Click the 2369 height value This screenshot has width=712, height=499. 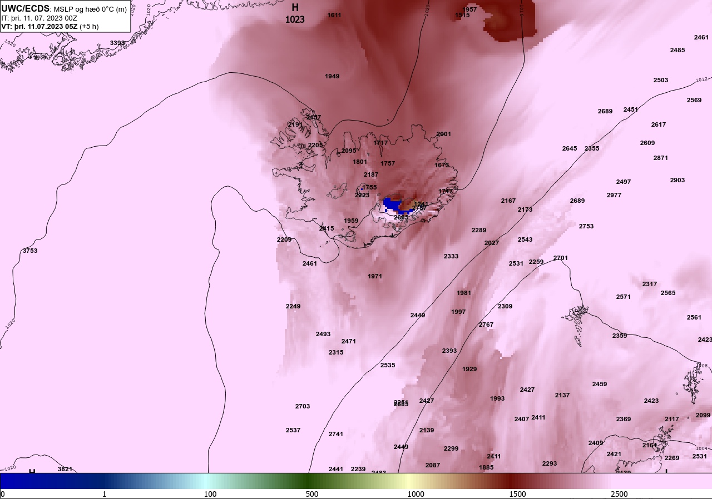click(624, 419)
